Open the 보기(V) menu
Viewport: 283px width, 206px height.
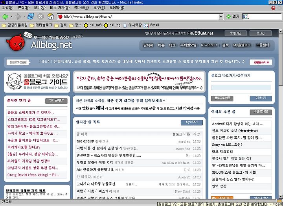click(x=40, y=8)
